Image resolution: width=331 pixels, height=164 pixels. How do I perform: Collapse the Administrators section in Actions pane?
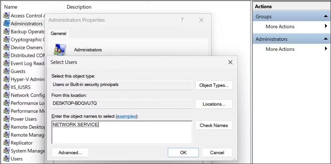pos(325,39)
